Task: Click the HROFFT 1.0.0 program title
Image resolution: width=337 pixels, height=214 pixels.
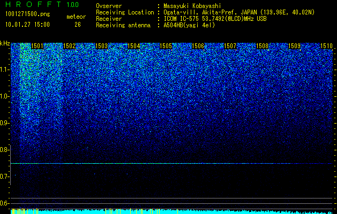Action: (x=42, y=4)
